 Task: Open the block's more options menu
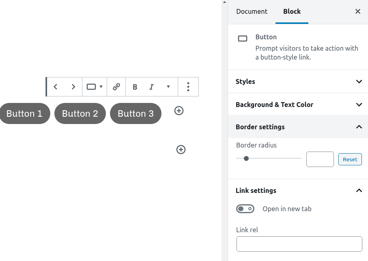pyautogui.click(x=188, y=87)
